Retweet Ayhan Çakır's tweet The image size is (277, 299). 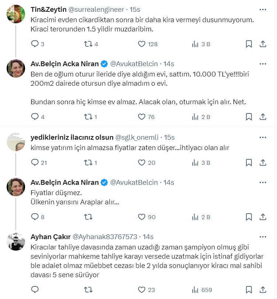click(x=88, y=290)
